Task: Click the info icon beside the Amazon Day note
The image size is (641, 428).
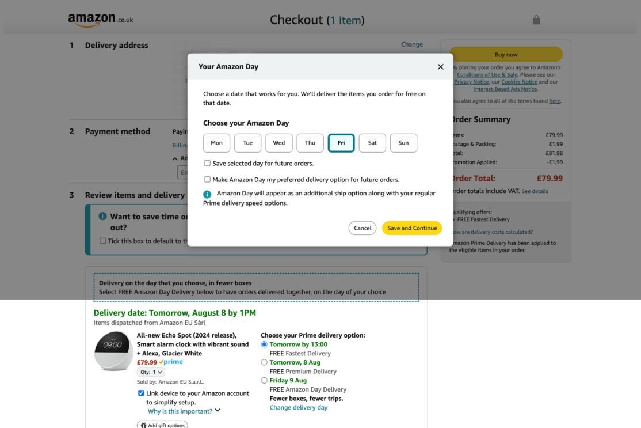Action: pos(207,194)
